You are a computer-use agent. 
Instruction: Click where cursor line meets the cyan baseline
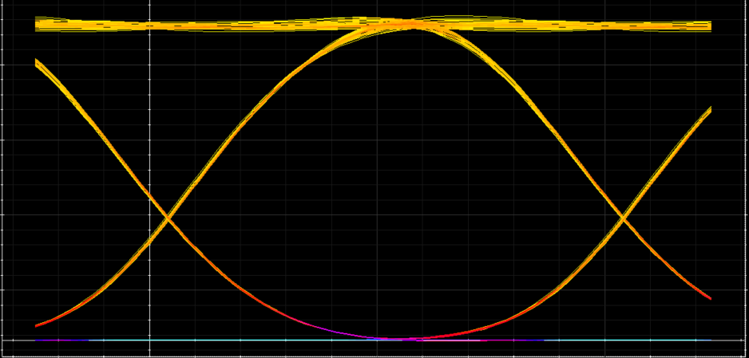tap(150, 340)
